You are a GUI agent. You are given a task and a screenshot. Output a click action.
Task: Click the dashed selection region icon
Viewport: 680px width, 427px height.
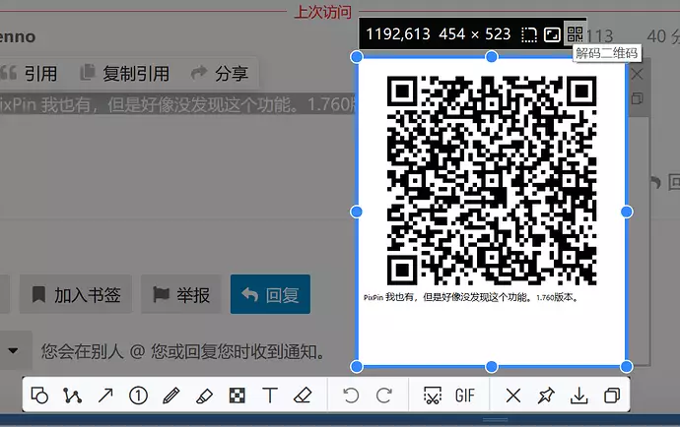(529, 34)
